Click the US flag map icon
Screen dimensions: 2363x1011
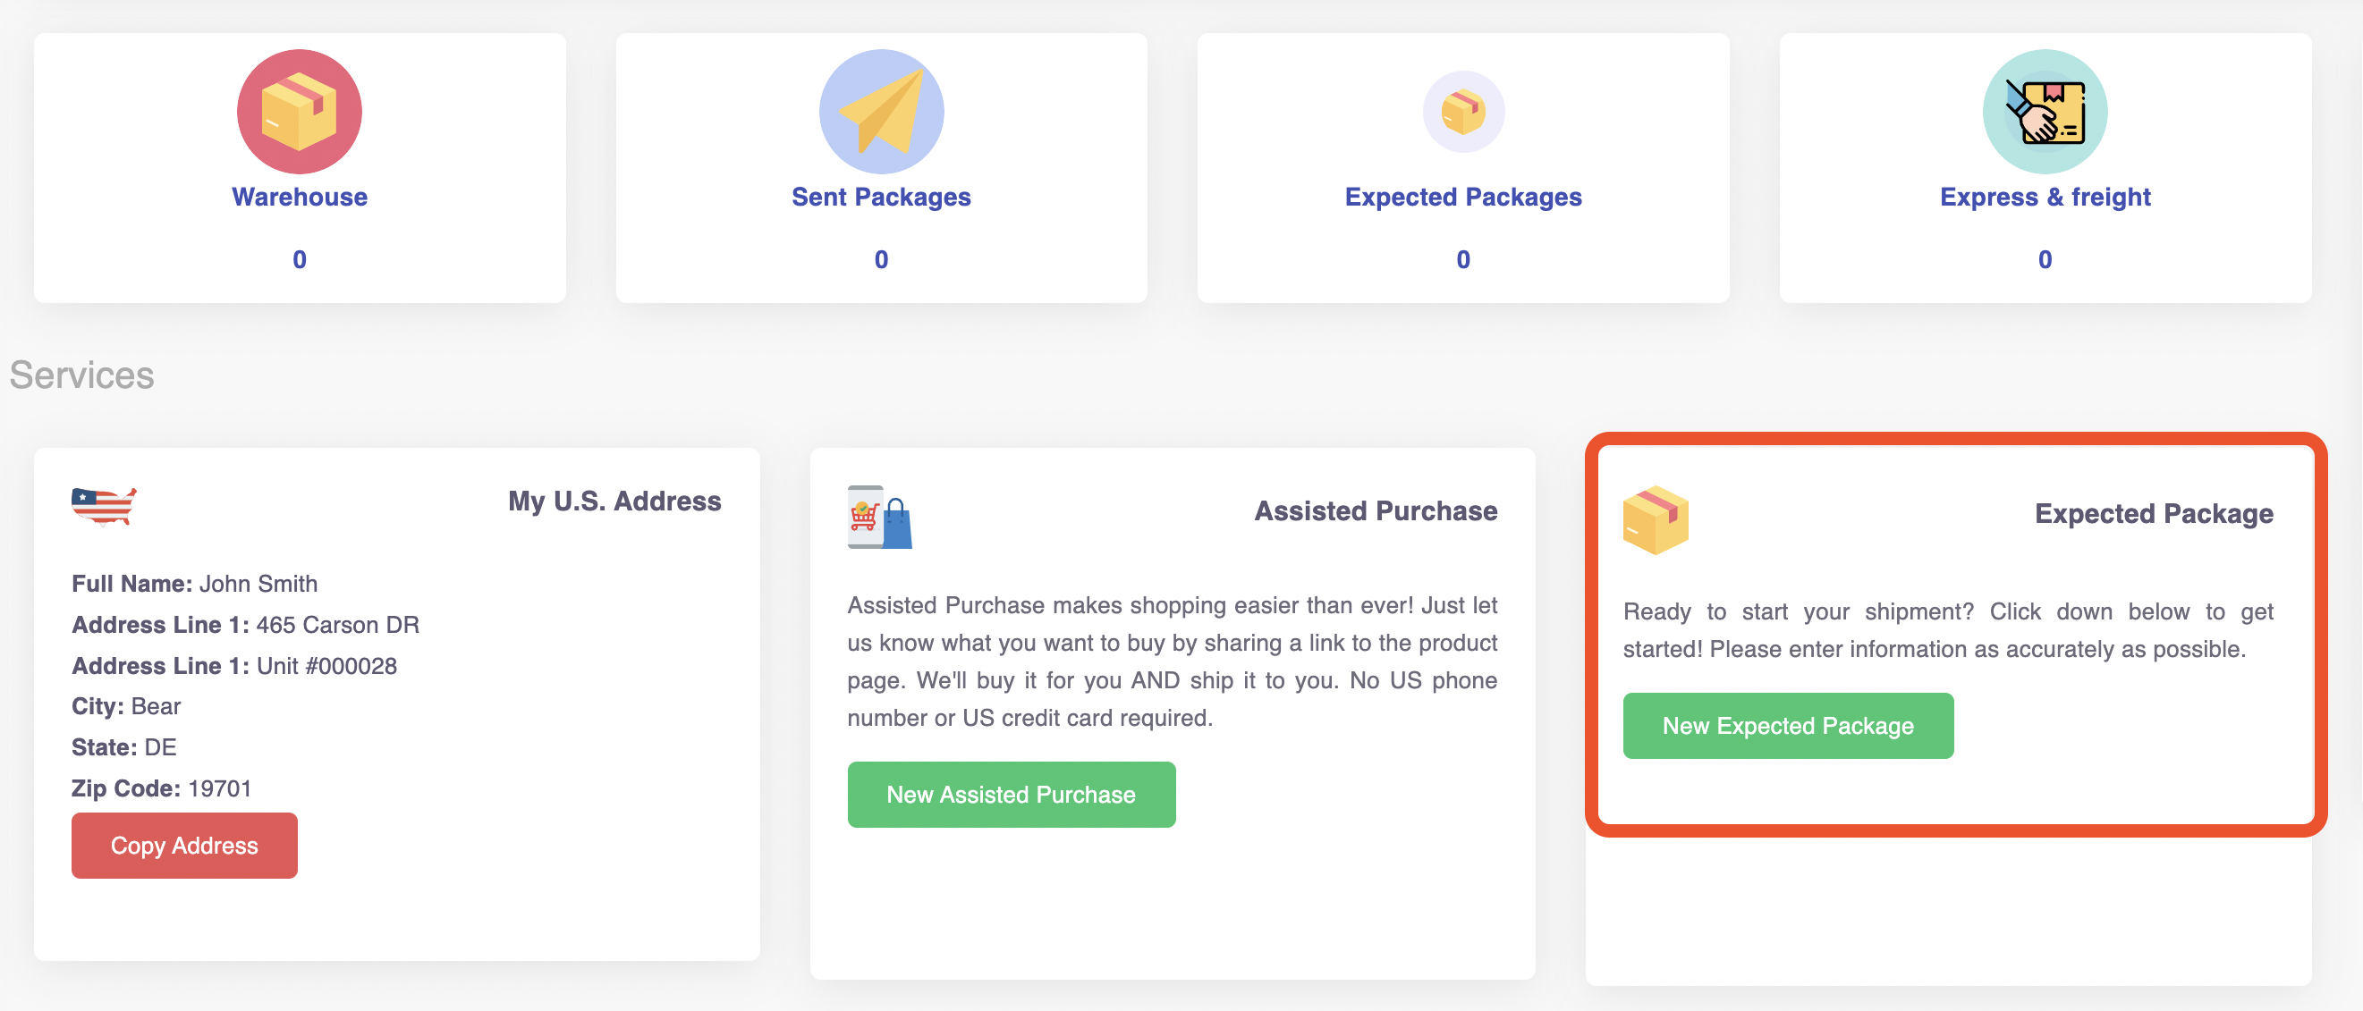(x=104, y=506)
